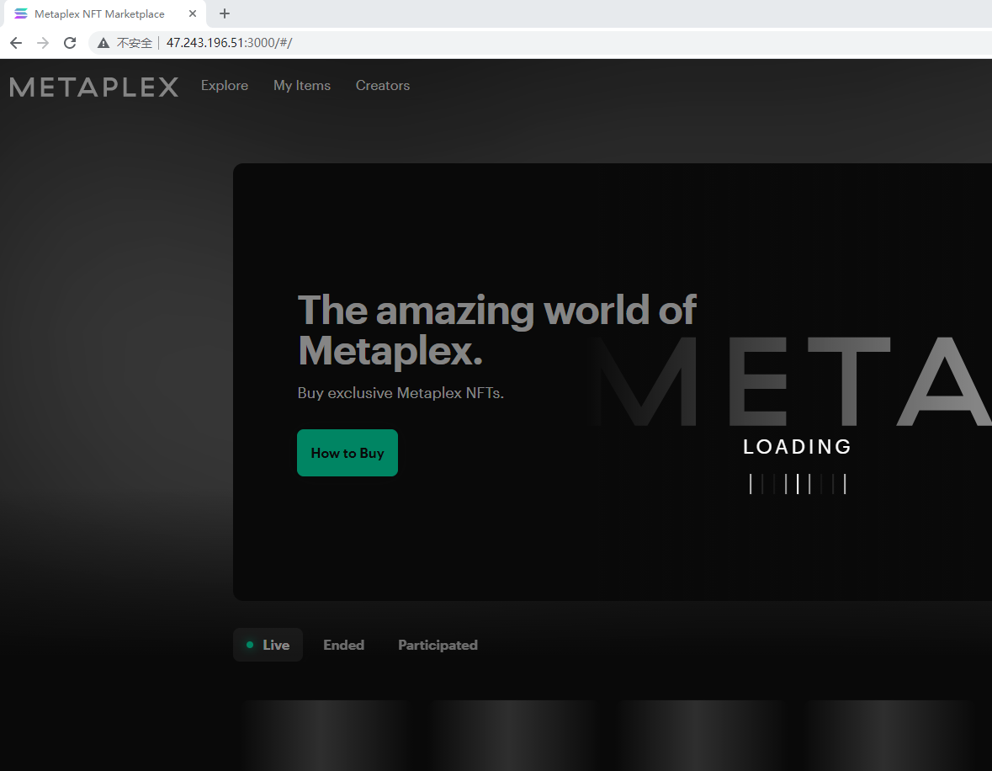Screen dimensions: 992x771
Task: Open the Explore section
Action: pos(224,85)
